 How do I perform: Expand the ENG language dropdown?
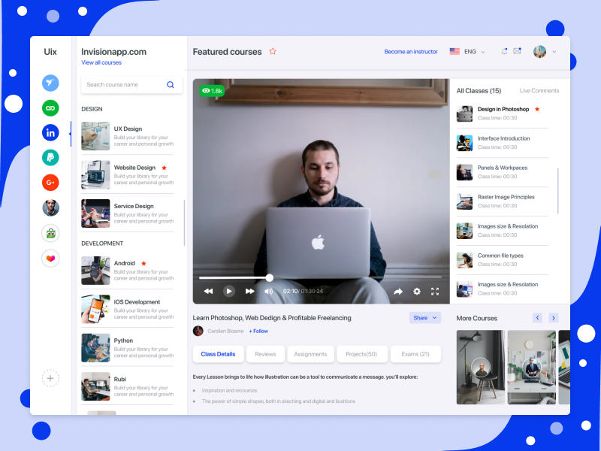coord(468,52)
